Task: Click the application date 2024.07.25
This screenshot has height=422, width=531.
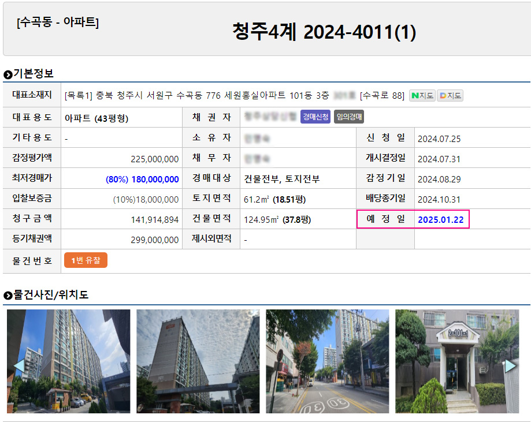Action: [439, 139]
